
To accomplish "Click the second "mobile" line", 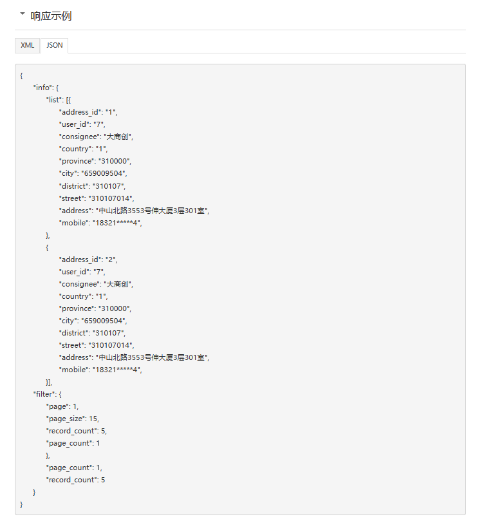I will pos(100,370).
